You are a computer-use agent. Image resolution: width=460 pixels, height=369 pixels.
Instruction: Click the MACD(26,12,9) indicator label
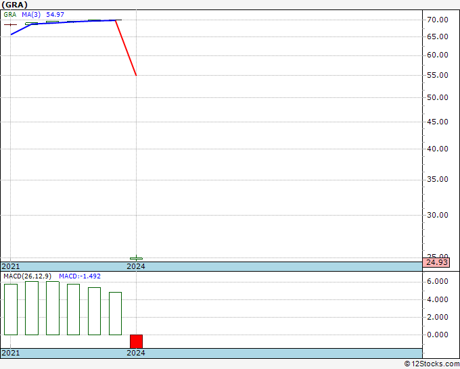pos(27,276)
